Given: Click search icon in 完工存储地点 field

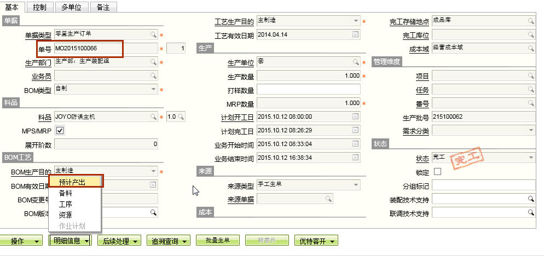Looking at the screenshot, I should [530, 21].
